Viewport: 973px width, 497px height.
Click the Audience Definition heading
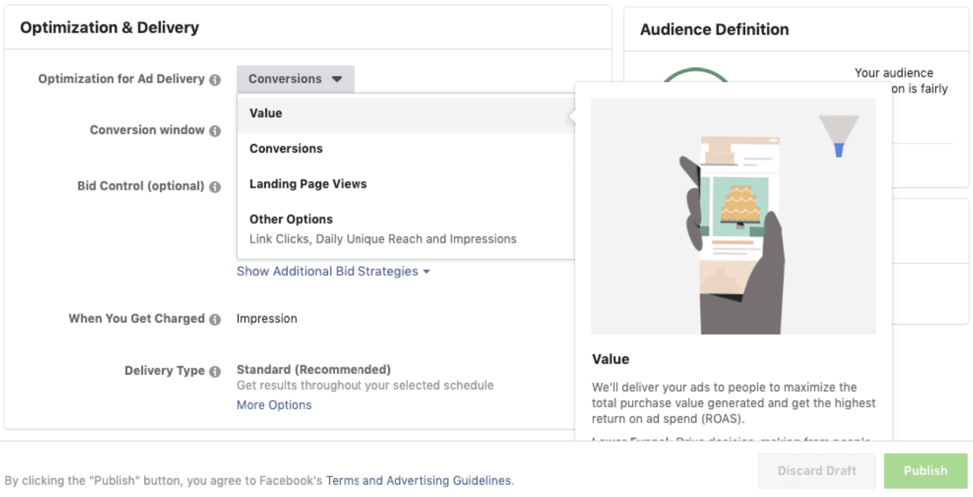tap(714, 30)
